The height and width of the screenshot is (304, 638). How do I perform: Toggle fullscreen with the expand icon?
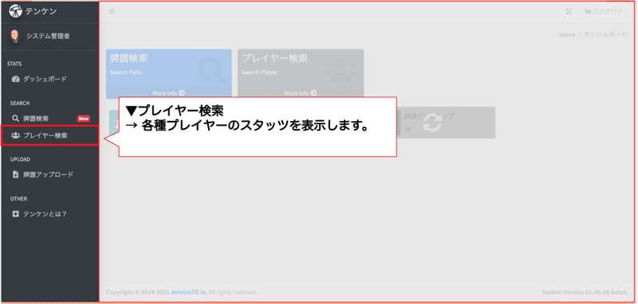569,12
